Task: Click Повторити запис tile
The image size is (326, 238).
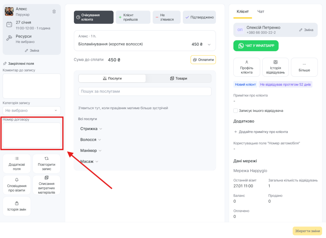Action: tap(46, 163)
